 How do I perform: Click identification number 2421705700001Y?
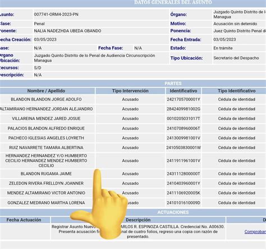[x=184, y=99]
